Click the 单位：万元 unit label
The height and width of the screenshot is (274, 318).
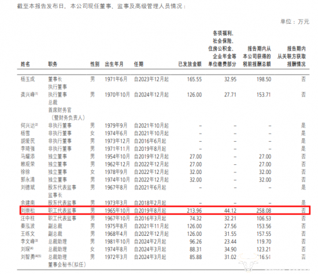coord(295,21)
